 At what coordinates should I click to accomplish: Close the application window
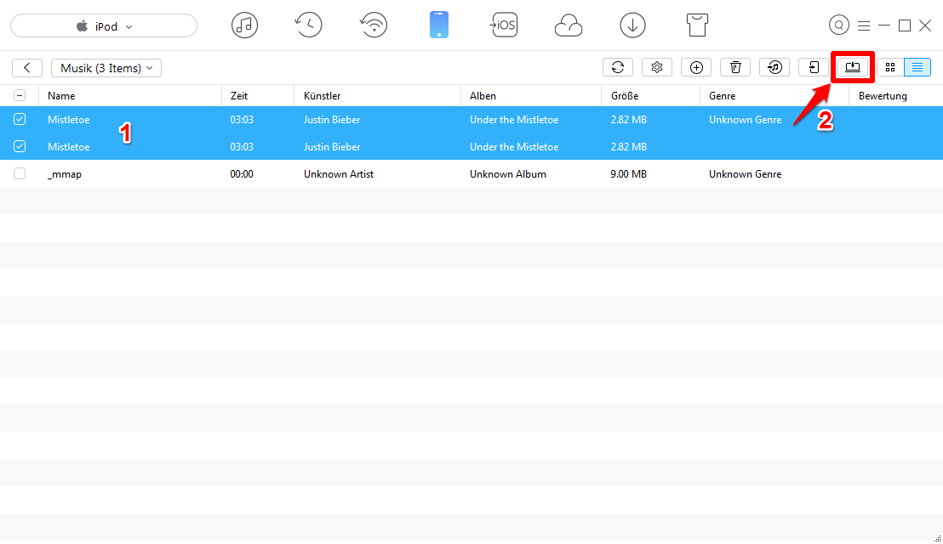(925, 25)
